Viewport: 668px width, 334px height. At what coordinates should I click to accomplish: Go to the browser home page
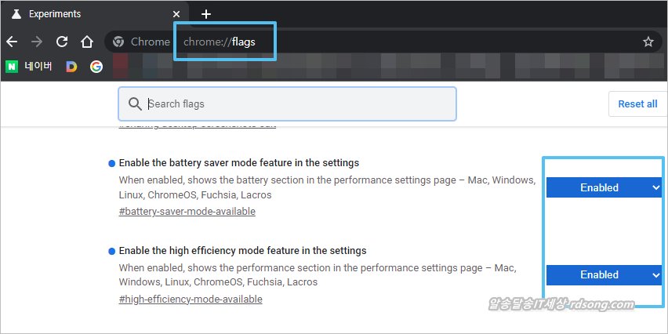click(88, 42)
